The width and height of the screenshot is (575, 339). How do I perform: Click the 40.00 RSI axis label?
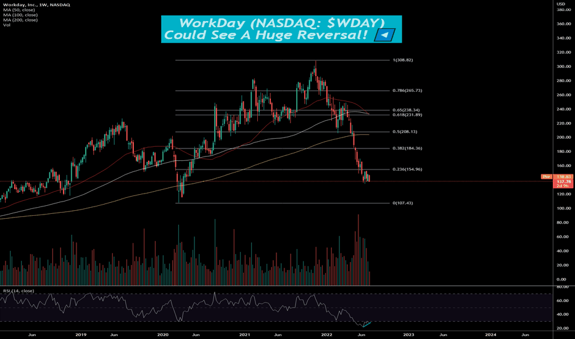[x=563, y=314]
